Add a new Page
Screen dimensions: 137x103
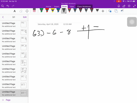pyautogui.click(x=6, y=100)
